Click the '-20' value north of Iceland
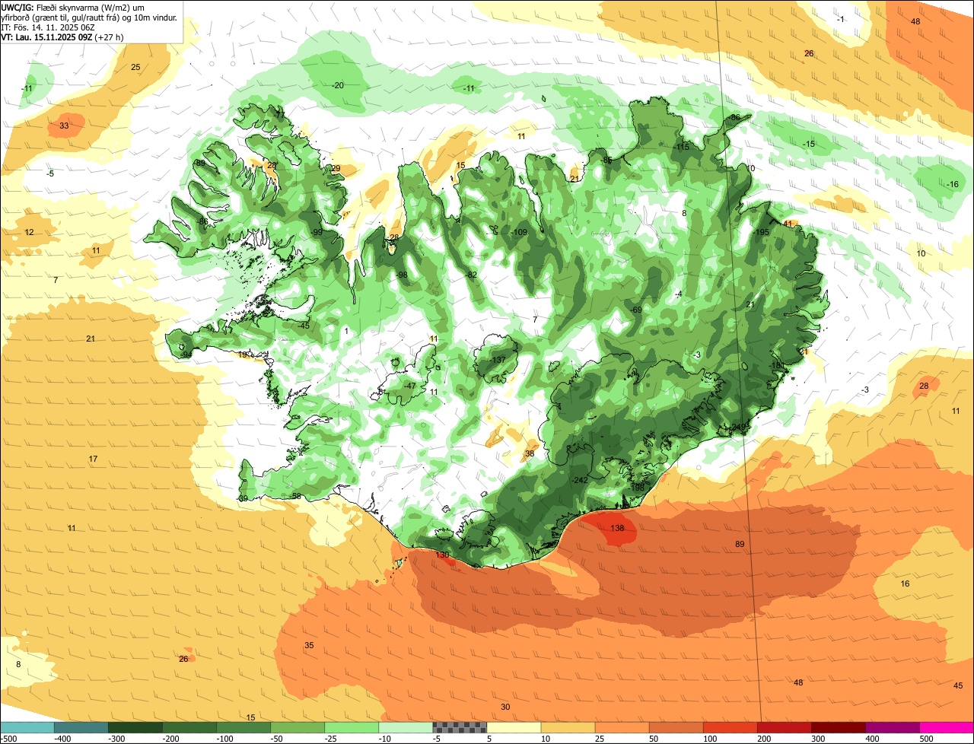Viewport: 974px width, 744px height. click(x=337, y=85)
